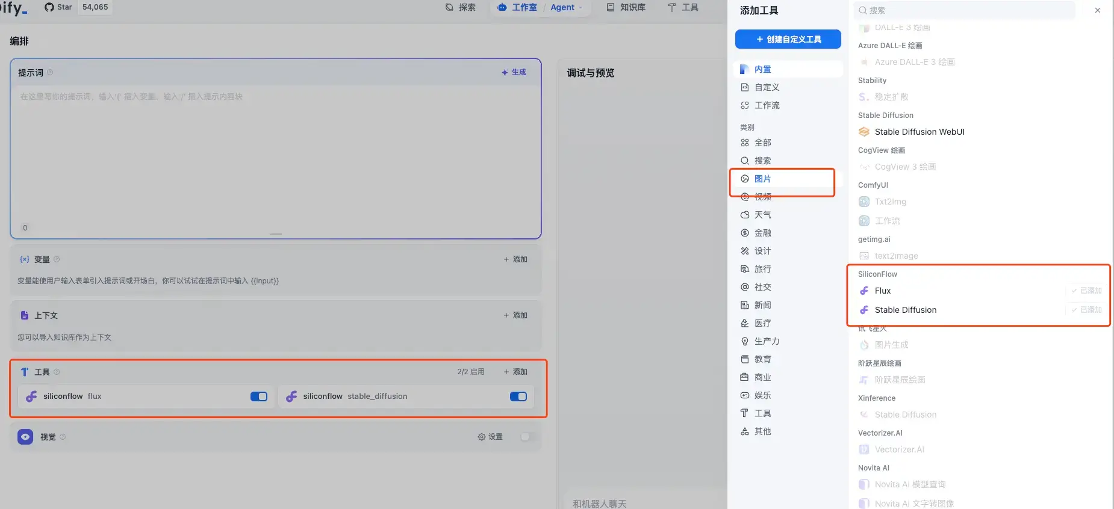1114x509 pixels.
Task: Expand the 添加 option for context (上下文)
Action: click(x=515, y=315)
